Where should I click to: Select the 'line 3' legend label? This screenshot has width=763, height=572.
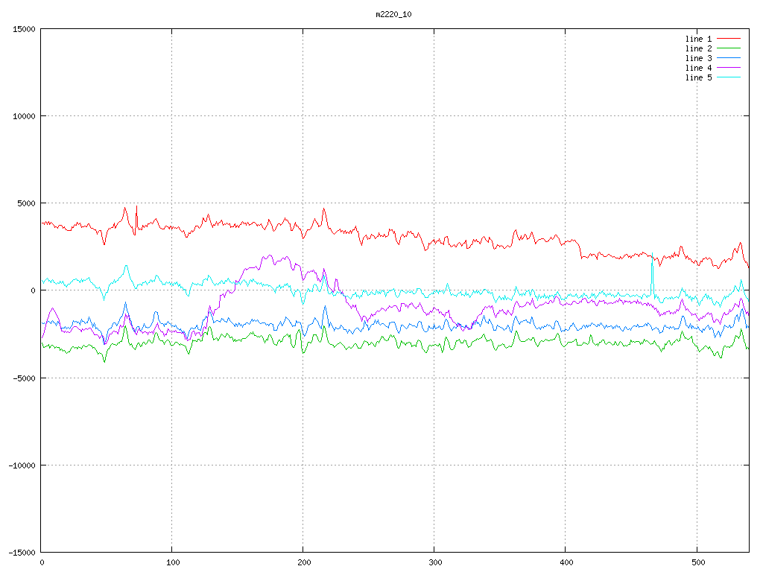click(x=698, y=58)
